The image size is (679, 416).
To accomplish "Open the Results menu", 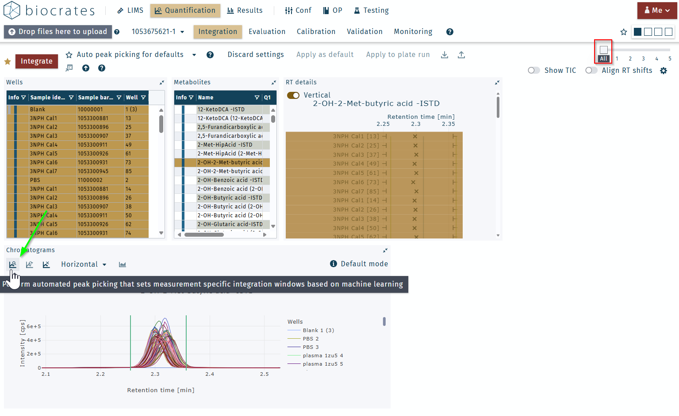I will tap(245, 11).
